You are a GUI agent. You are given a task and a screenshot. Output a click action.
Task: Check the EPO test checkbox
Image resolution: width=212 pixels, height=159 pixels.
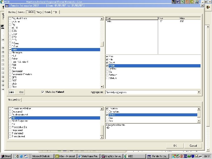point(10,37)
